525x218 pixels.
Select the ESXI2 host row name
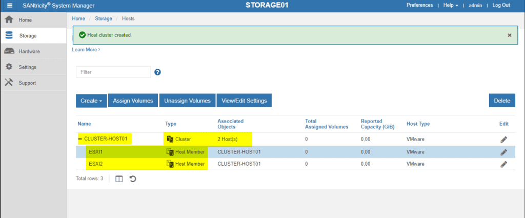click(x=96, y=164)
